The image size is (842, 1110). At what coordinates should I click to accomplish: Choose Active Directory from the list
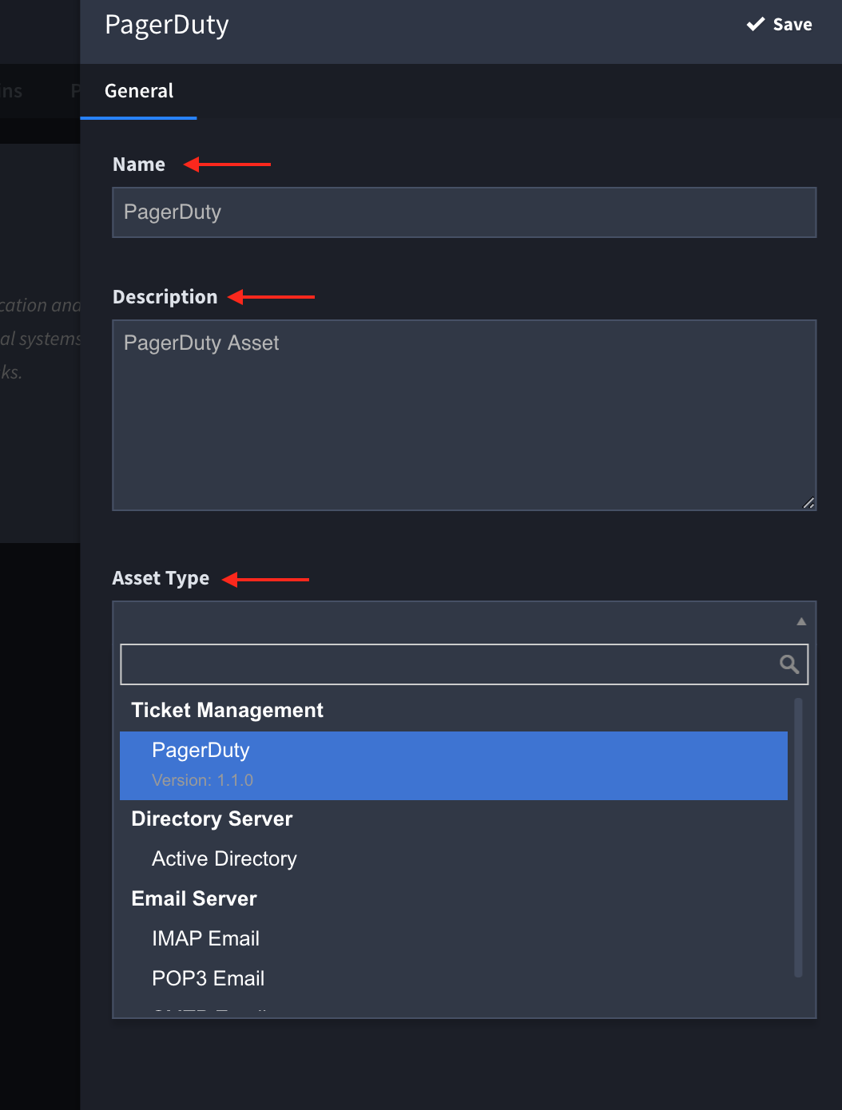(x=224, y=858)
